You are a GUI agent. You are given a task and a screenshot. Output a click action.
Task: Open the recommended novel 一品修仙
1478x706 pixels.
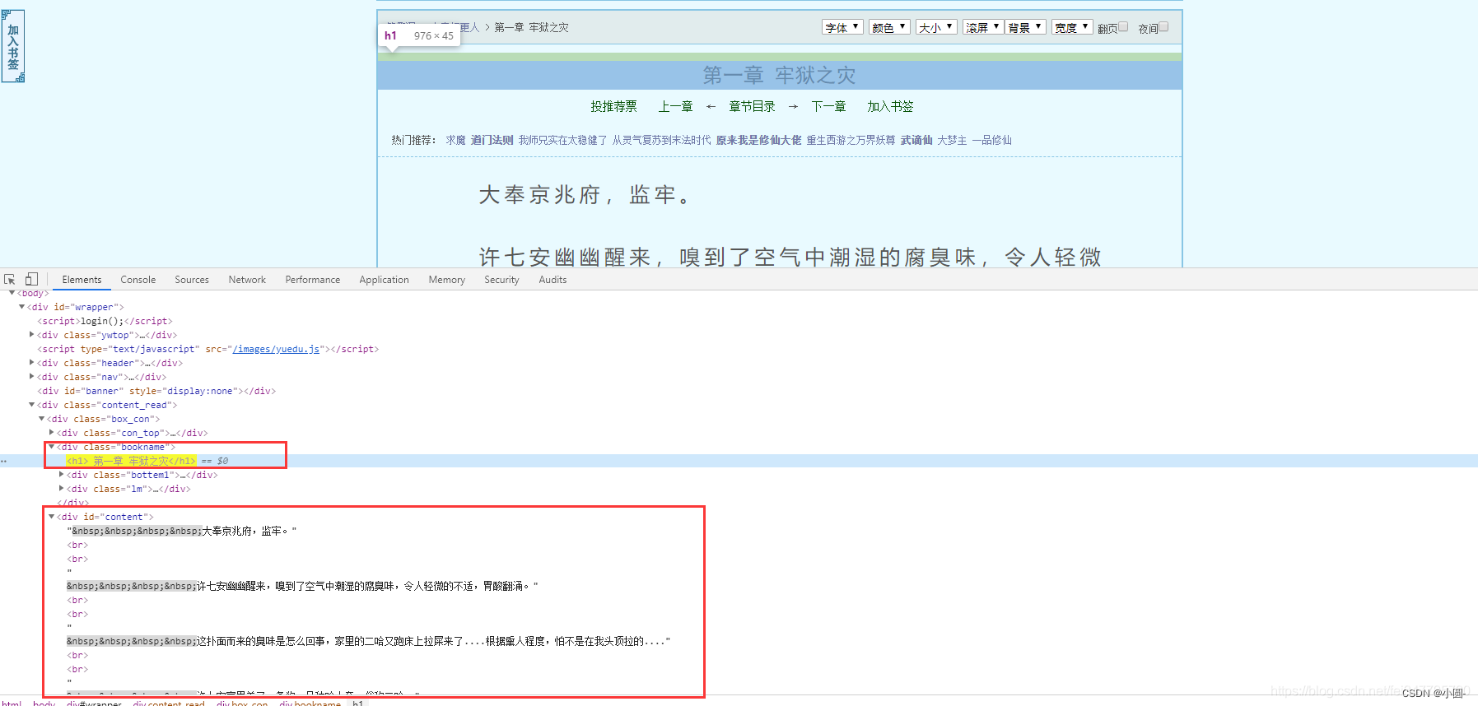tap(991, 140)
